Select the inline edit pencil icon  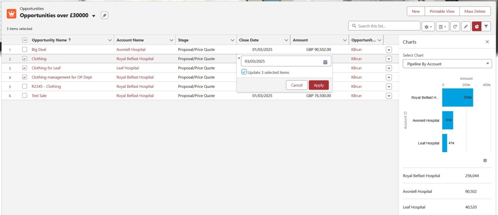point(466,26)
